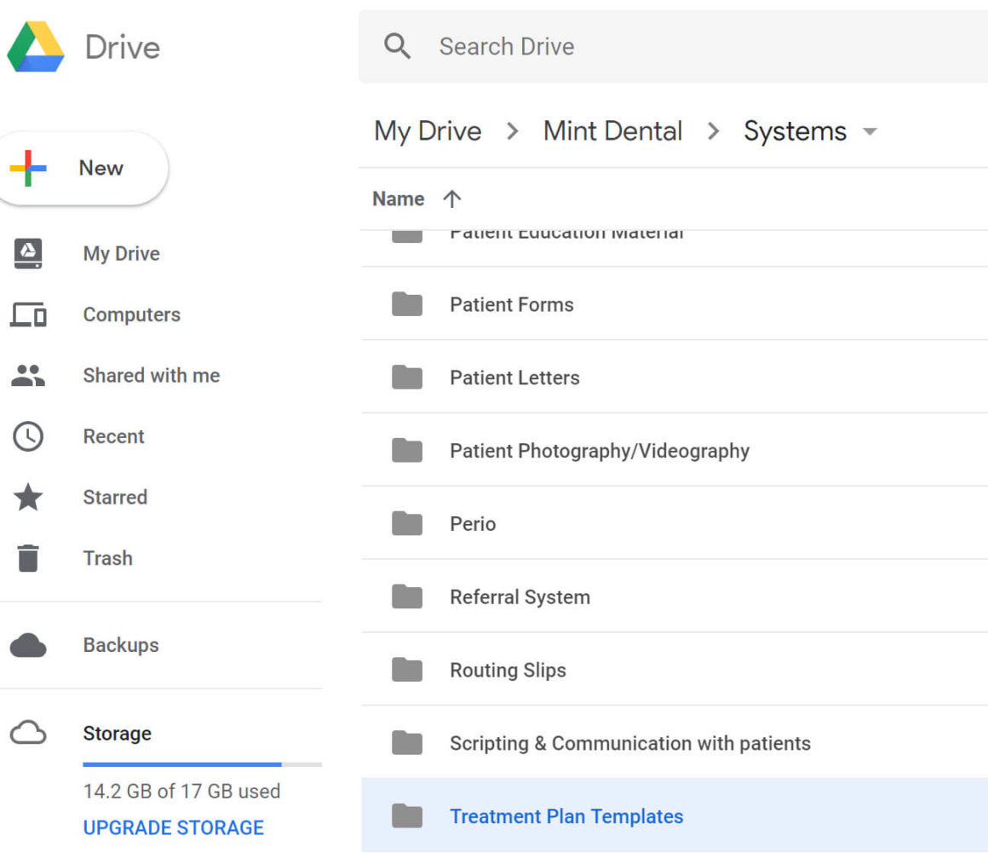This screenshot has width=988, height=853.
Task: Open the Patient Forms folder icon
Action: [x=407, y=304]
